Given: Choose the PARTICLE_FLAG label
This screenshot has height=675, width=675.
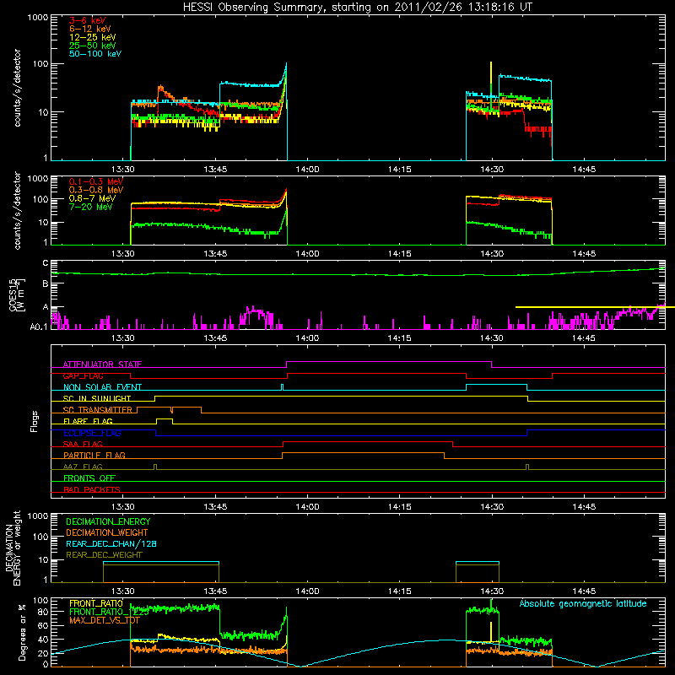Looking at the screenshot, I should tap(94, 455).
